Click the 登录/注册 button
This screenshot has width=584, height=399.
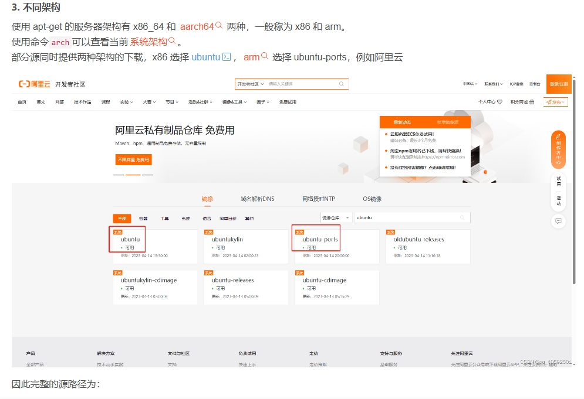tap(559, 84)
